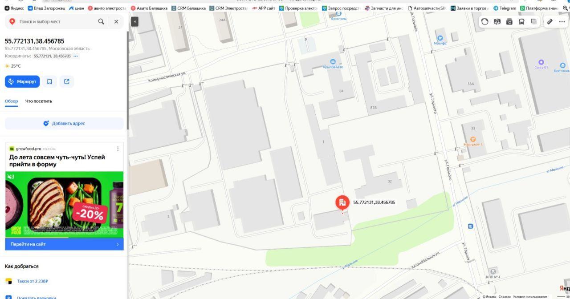The image size is (570, 299).
Task: Toggle the photos layer on the map
Action: click(x=509, y=21)
